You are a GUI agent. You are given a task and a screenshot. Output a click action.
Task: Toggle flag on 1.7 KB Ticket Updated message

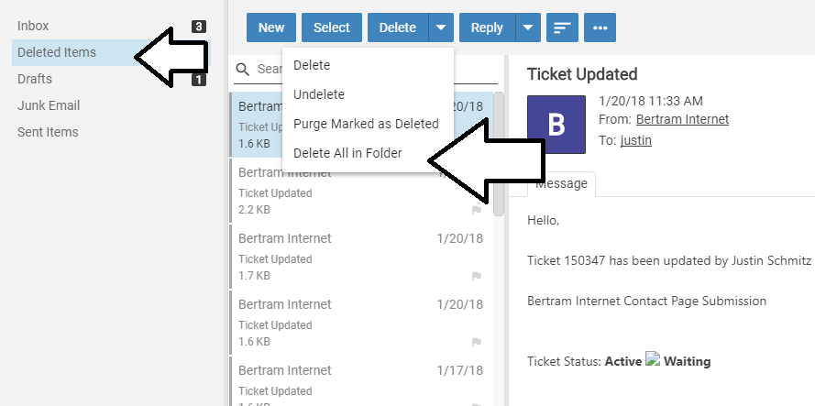[x=476, y=276]
